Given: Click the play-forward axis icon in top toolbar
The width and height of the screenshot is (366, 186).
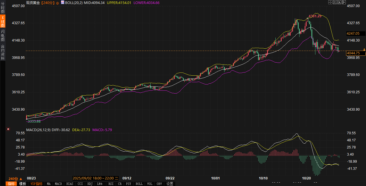Looking at the screenshot, I should coord(339,2).
